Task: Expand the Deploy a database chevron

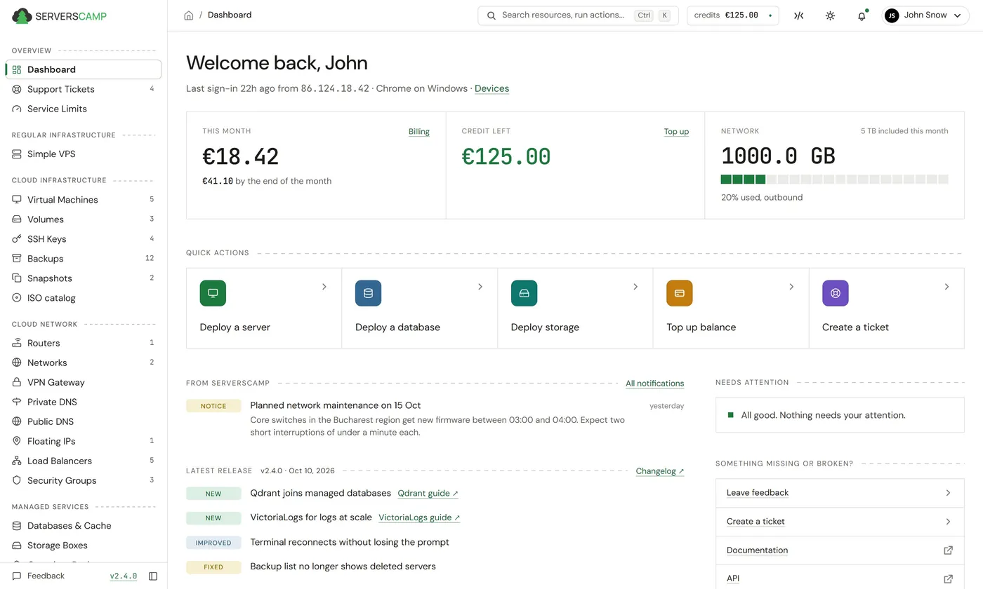Action: pyautogui.click(x=480, y=287)
